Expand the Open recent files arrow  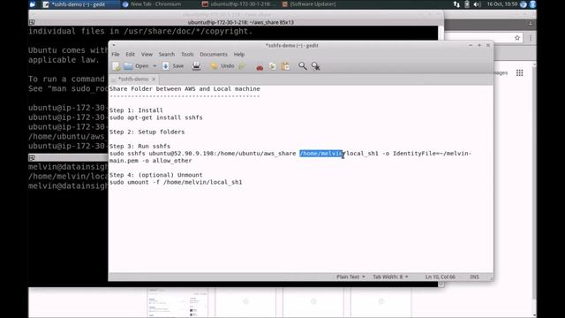tap(154, 66)
